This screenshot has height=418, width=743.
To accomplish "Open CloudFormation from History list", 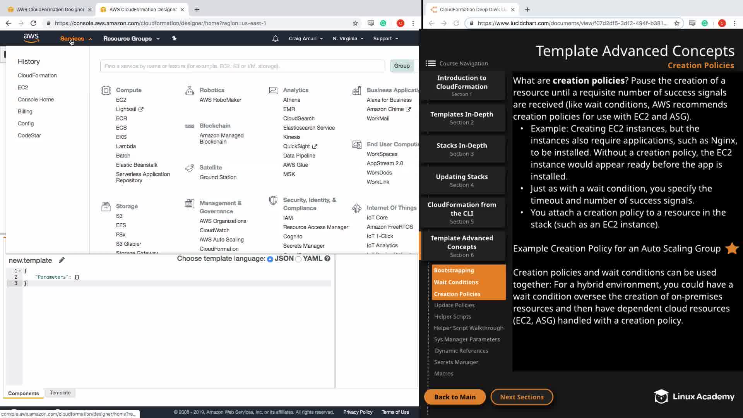I will [37, 75].
